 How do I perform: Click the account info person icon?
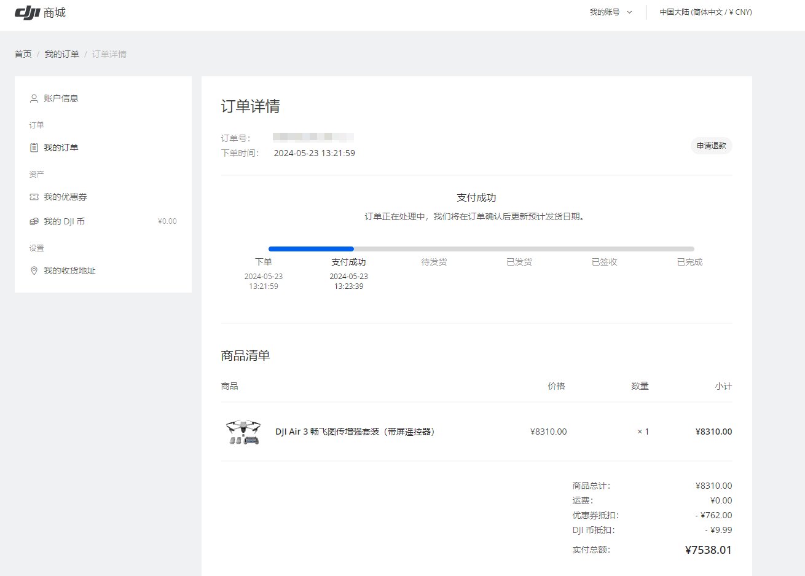[34, 98]
